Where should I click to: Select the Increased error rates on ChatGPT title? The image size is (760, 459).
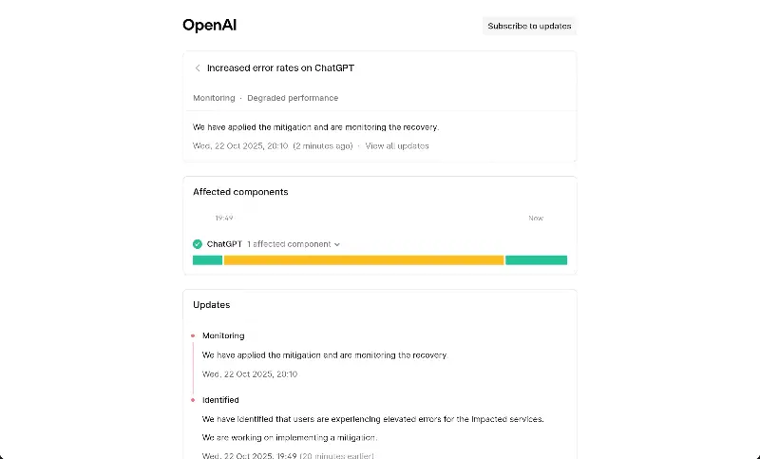pos(280,68)
